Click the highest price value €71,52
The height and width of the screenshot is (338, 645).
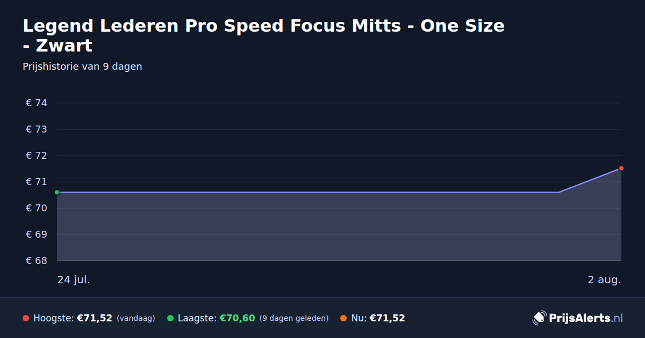point(95,318)
